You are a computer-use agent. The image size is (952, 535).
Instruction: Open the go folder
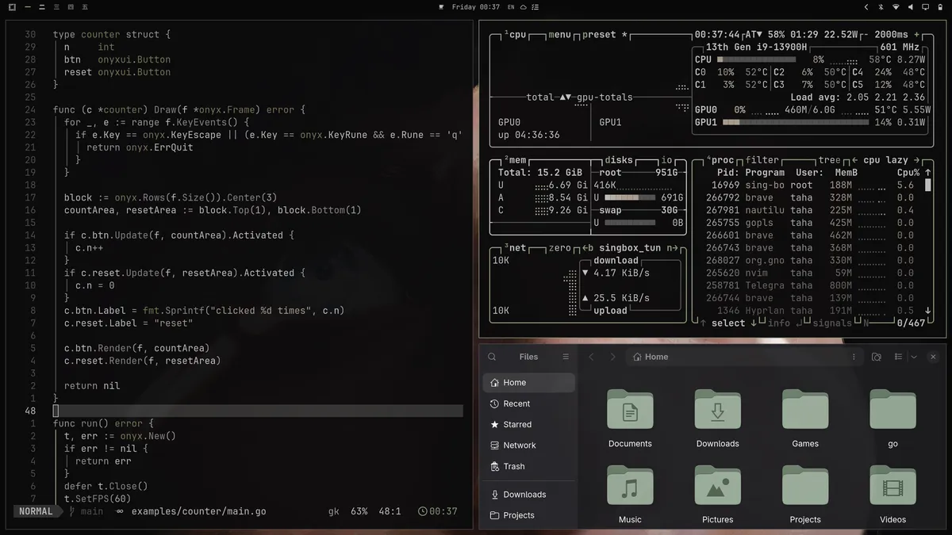892,418
